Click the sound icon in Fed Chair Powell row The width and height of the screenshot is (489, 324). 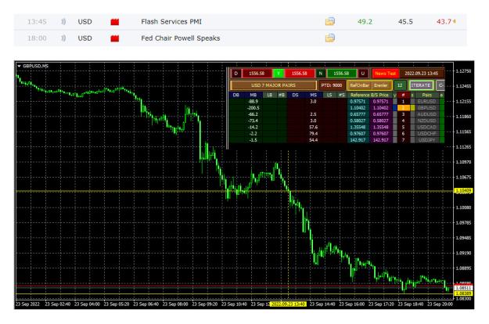[x=63, y=38]
